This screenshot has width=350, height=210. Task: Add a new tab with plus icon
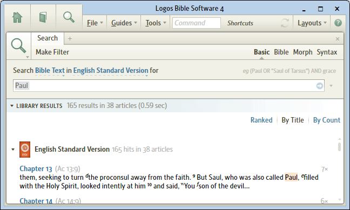[70, 39]
